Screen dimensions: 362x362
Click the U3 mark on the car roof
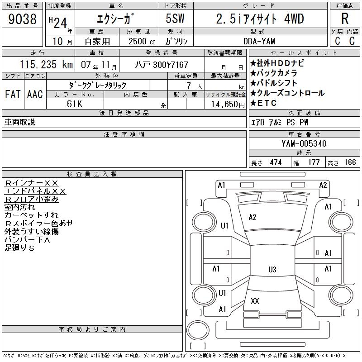click(271, 270)
